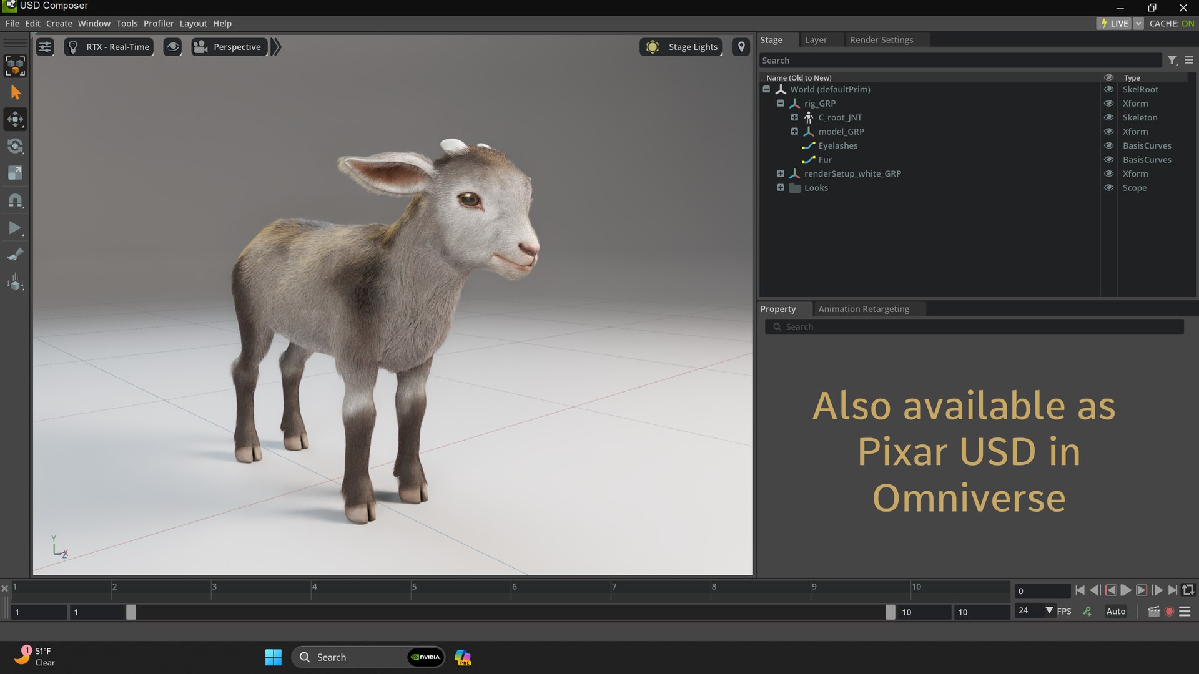
Task: Click the Stage panel Search field
Action: (960, 61)
